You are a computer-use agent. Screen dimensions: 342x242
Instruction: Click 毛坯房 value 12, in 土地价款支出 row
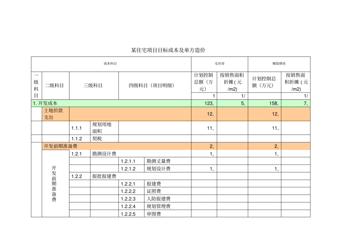(210, 114)
